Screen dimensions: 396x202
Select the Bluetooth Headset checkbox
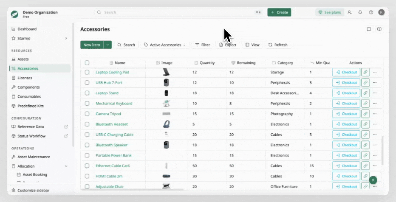pos(87,124)
